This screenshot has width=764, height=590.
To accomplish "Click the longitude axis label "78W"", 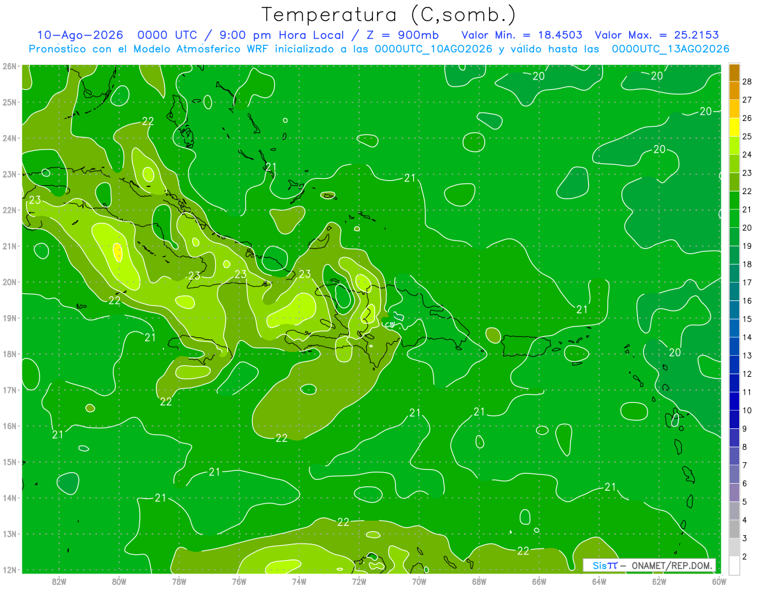I will click(x=179, y=581).
